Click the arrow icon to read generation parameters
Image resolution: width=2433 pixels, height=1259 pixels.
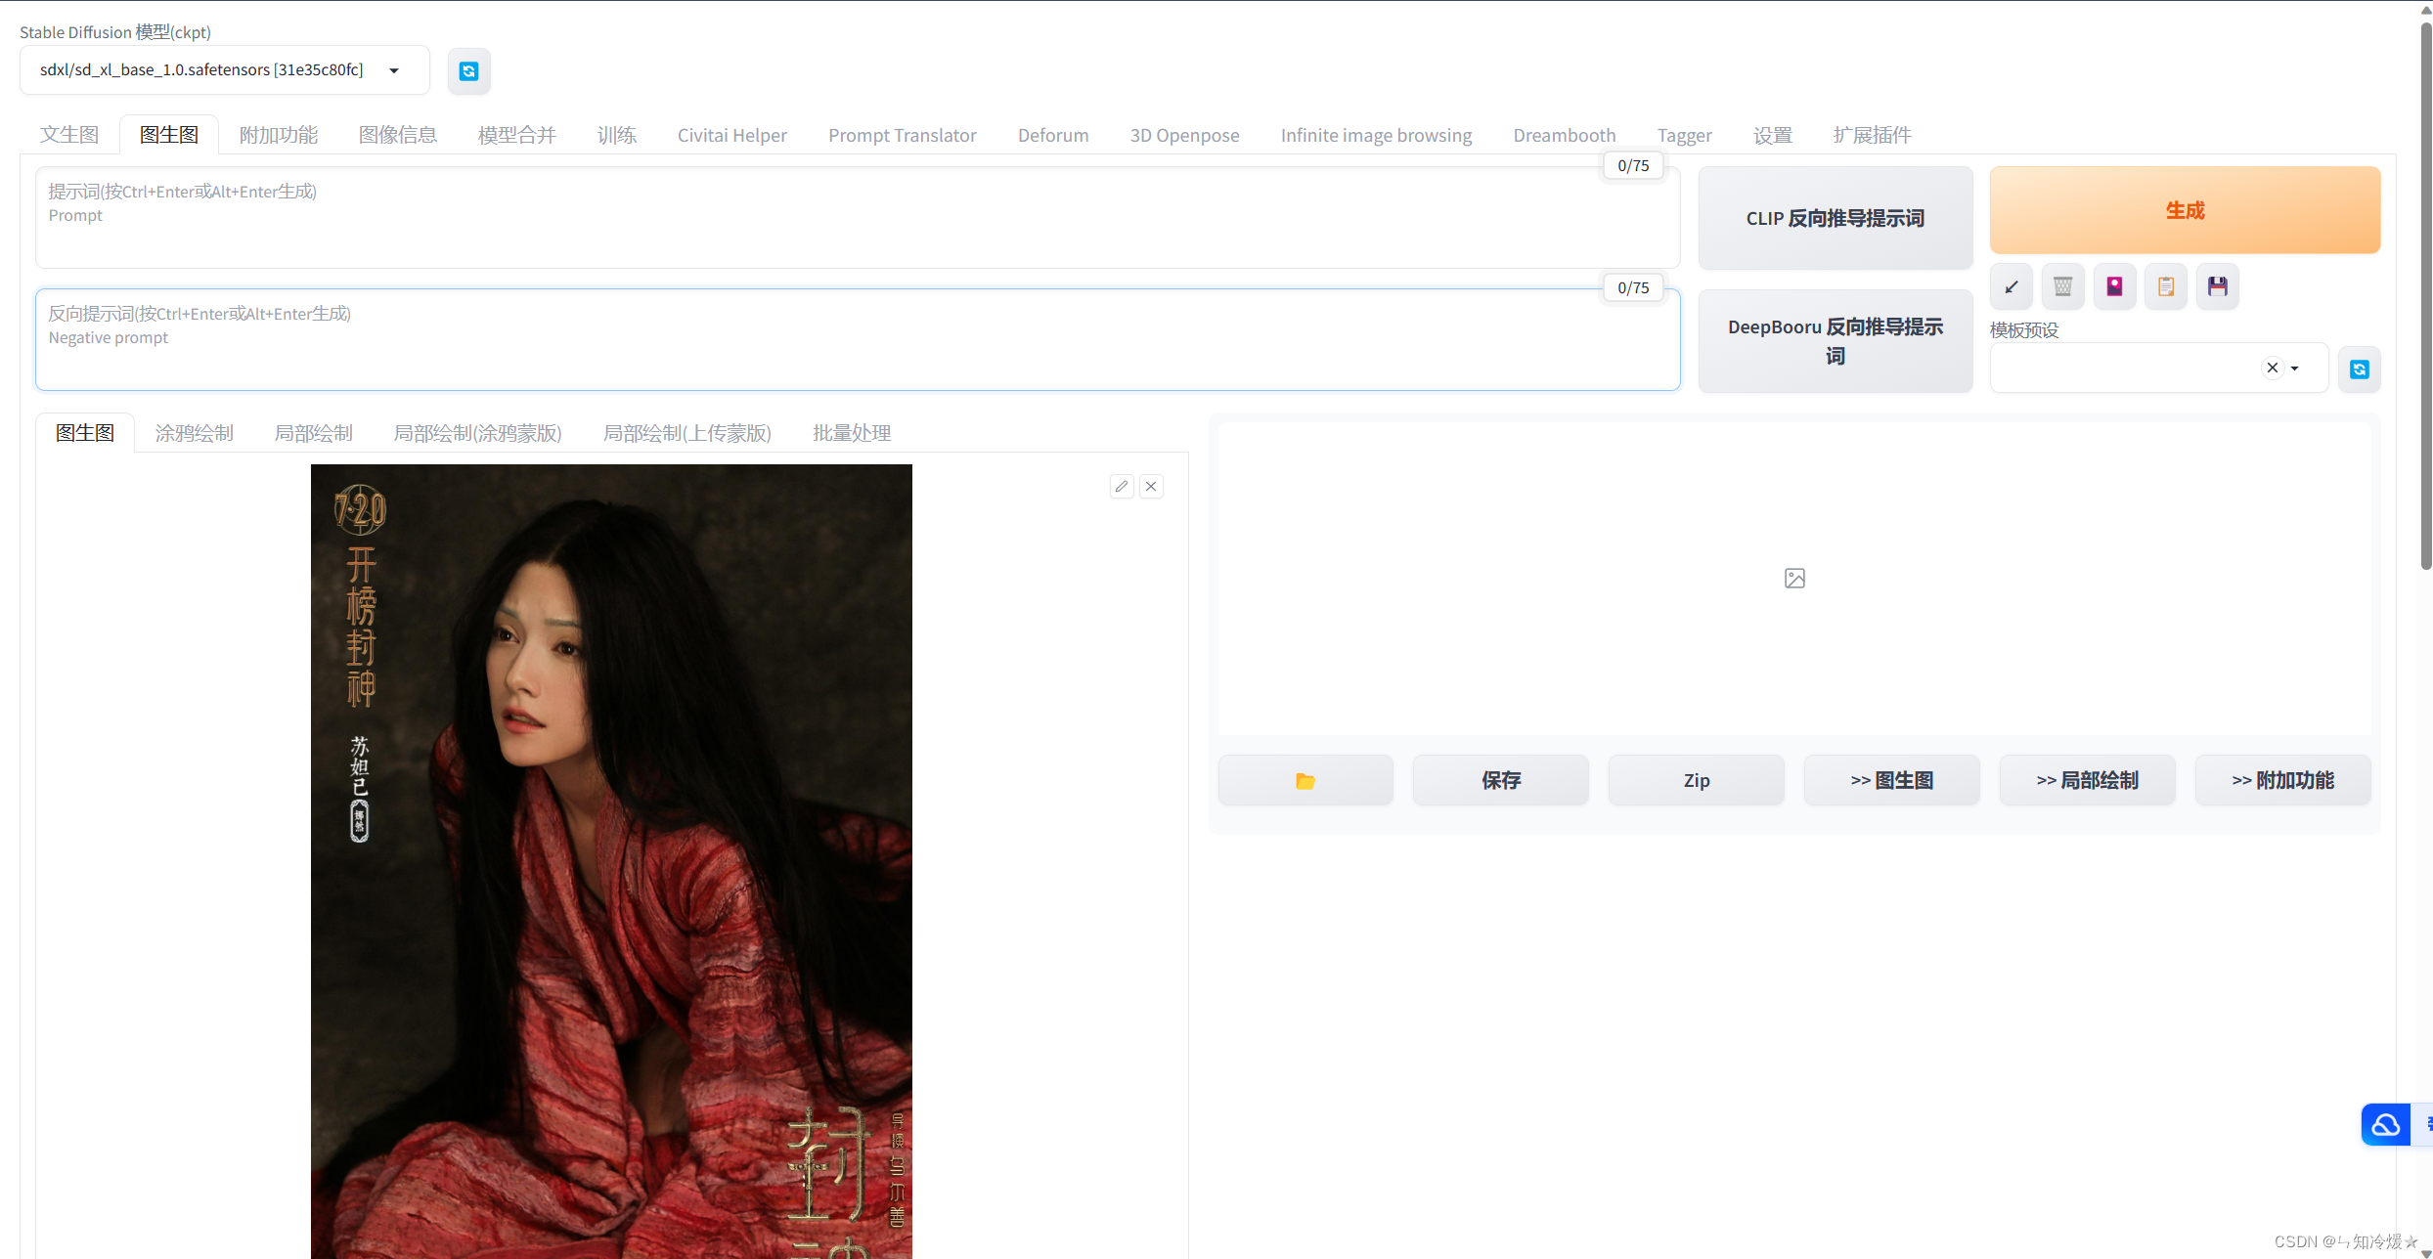pos(2012,286)
